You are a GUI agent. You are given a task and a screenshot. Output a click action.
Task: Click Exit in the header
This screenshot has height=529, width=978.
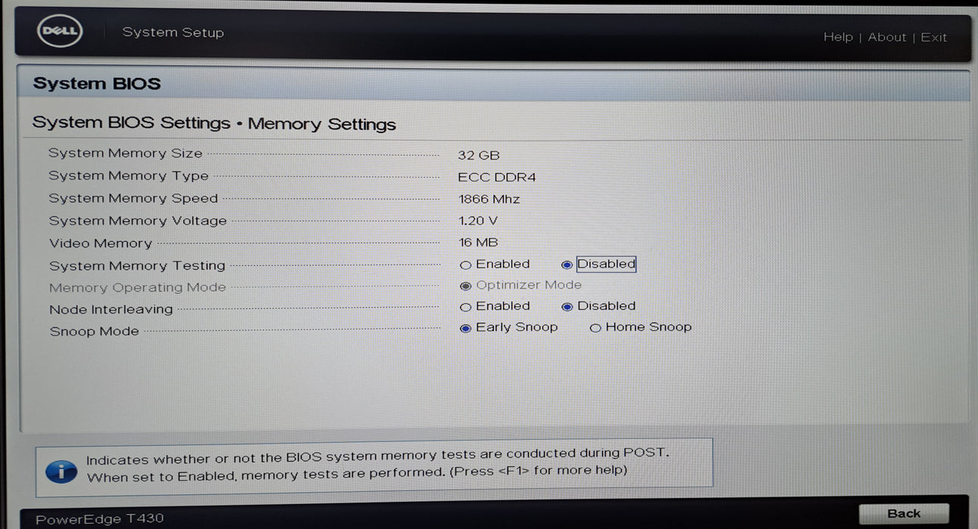[x=933, y=37]
